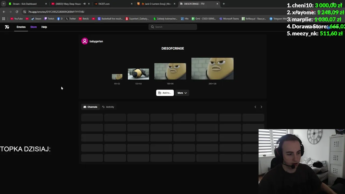Open the YouTube bookmark
The image size is (345, 194).
coord(16,19)
